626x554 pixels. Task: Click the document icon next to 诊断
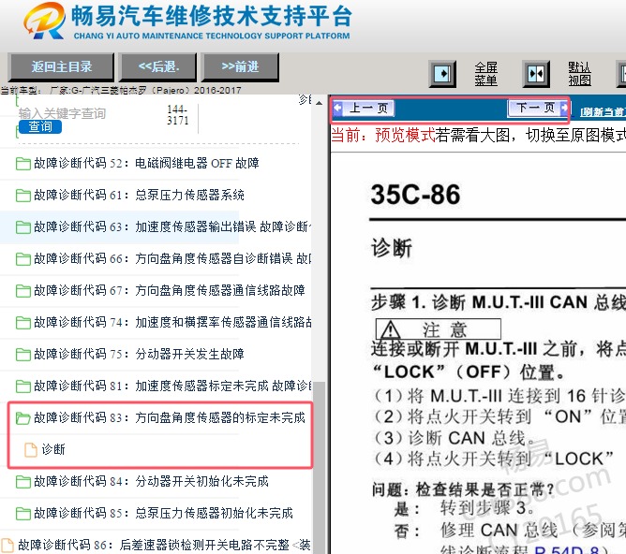[x=31, y=449]
